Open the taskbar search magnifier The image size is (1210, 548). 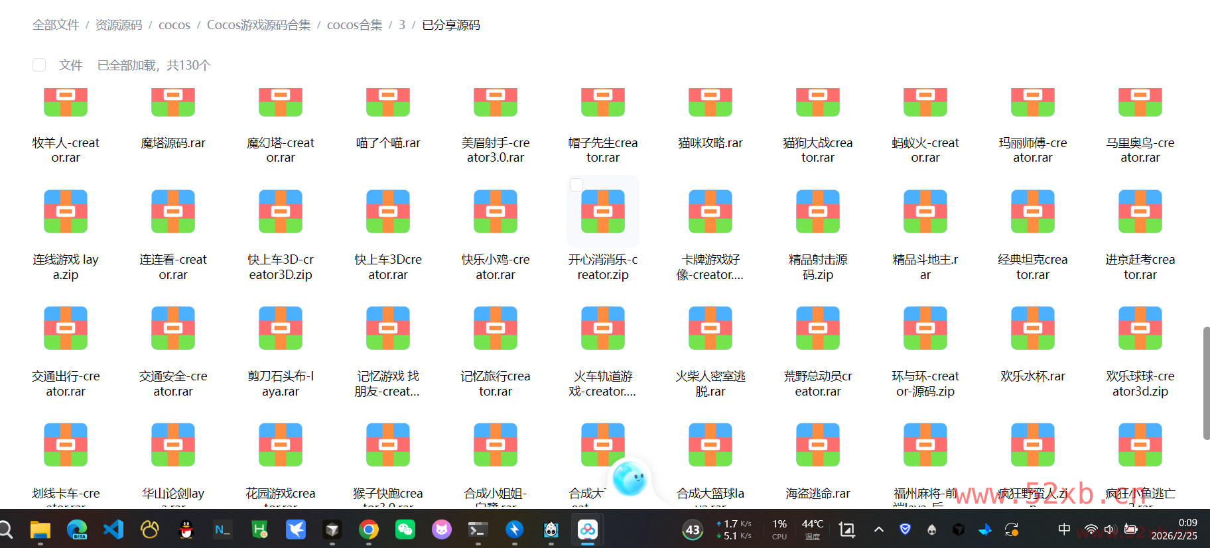[5, 529]
